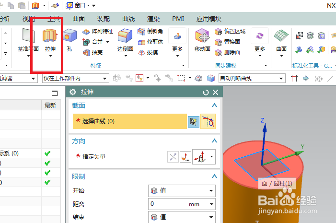Open the PMI ribbon tab

pos(178,19)
